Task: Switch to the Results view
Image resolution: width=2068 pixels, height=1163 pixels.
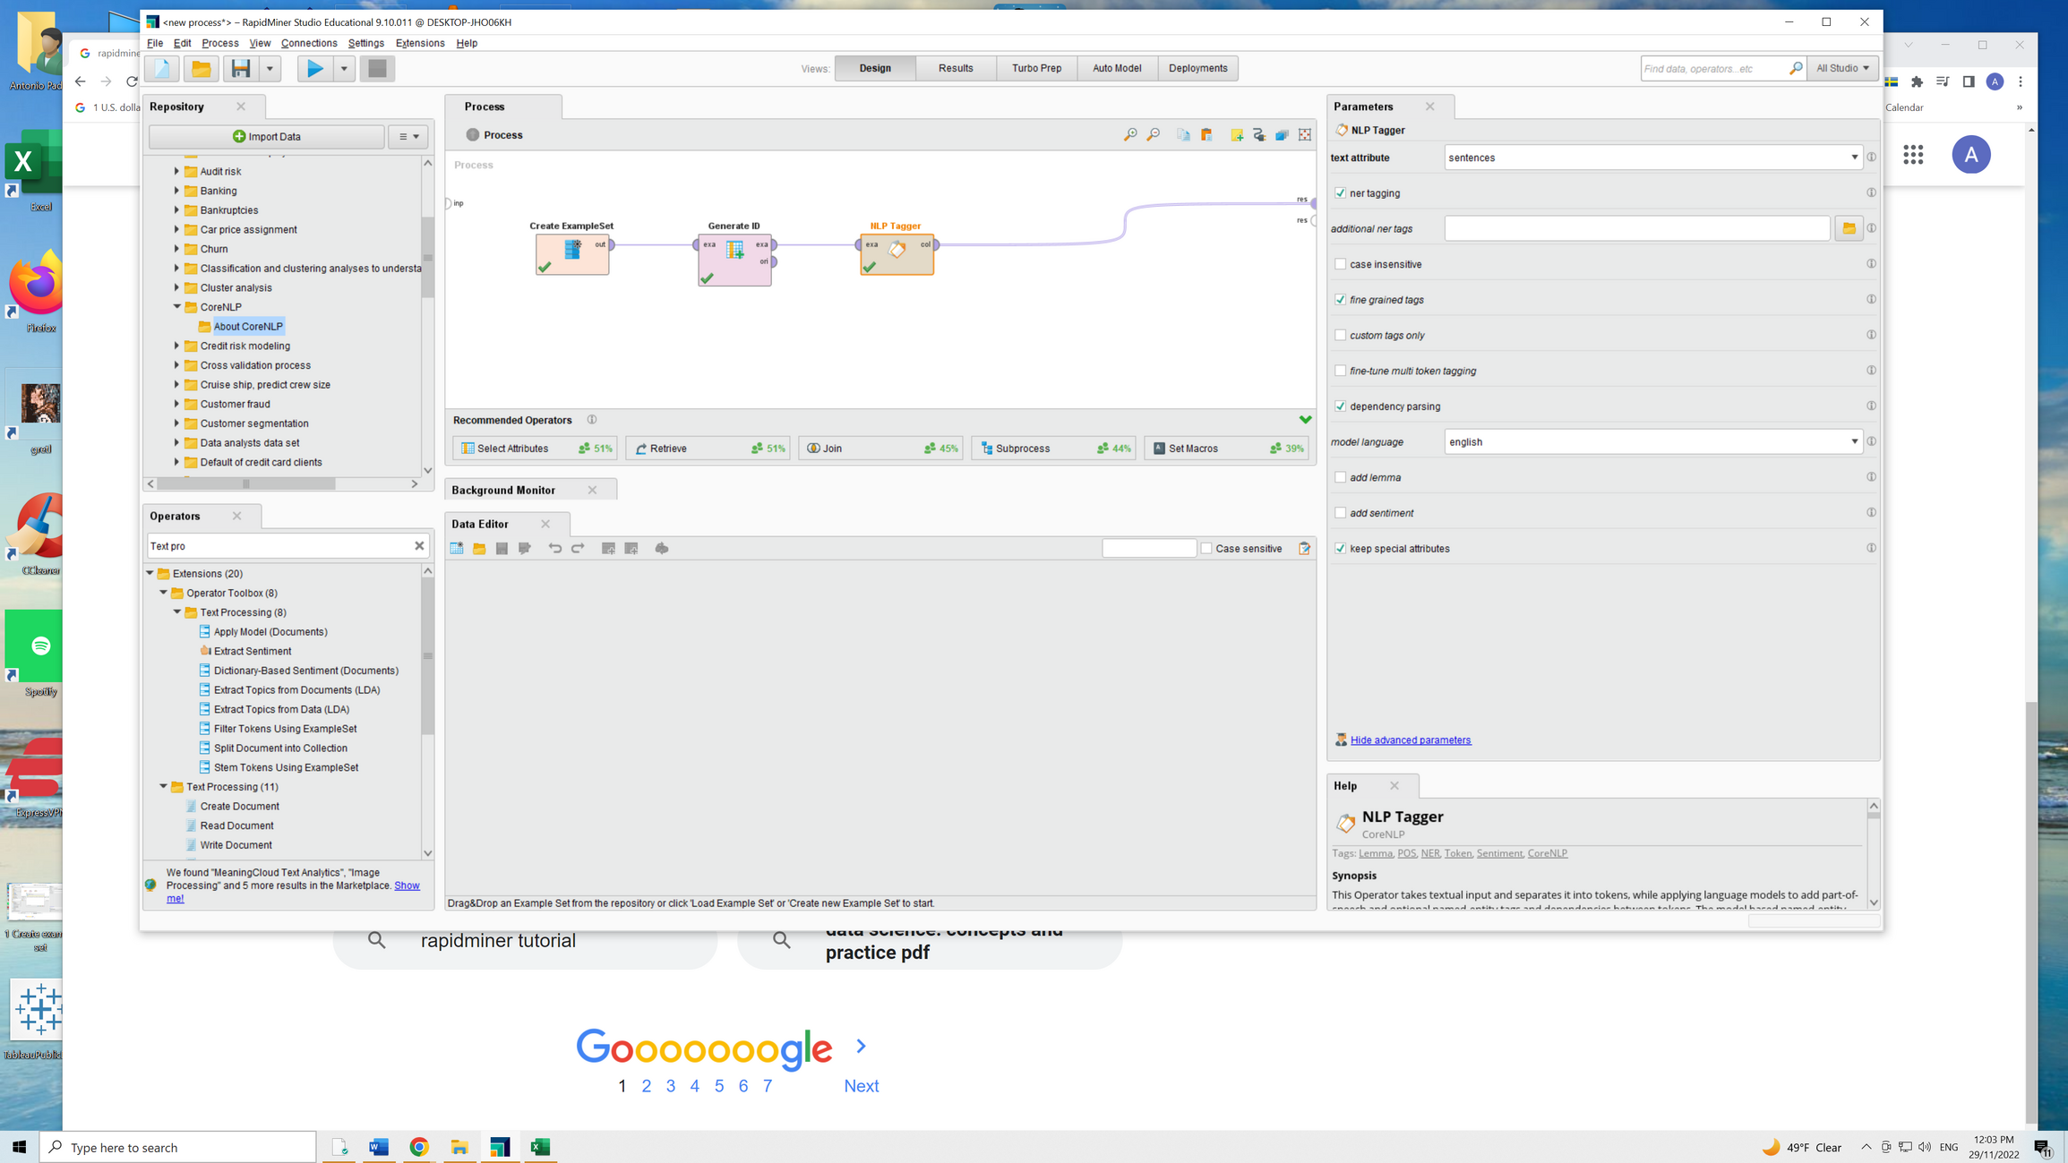Action: 955,68
